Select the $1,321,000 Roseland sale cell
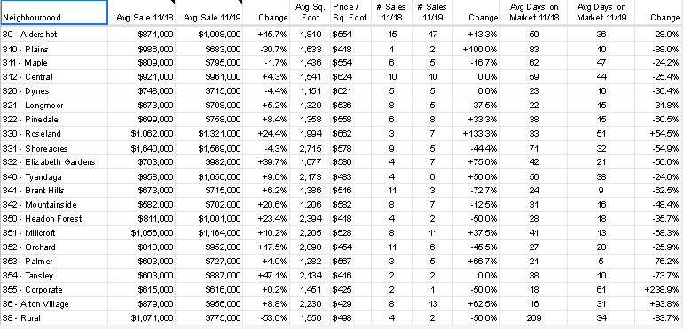Viewport: 684px width, 329px height. click(x=209, y=134)
